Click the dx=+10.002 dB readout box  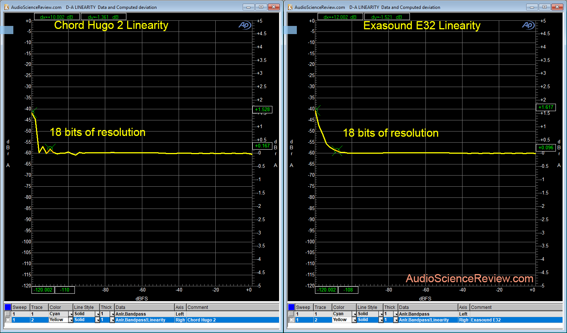[x=57, y=17]
